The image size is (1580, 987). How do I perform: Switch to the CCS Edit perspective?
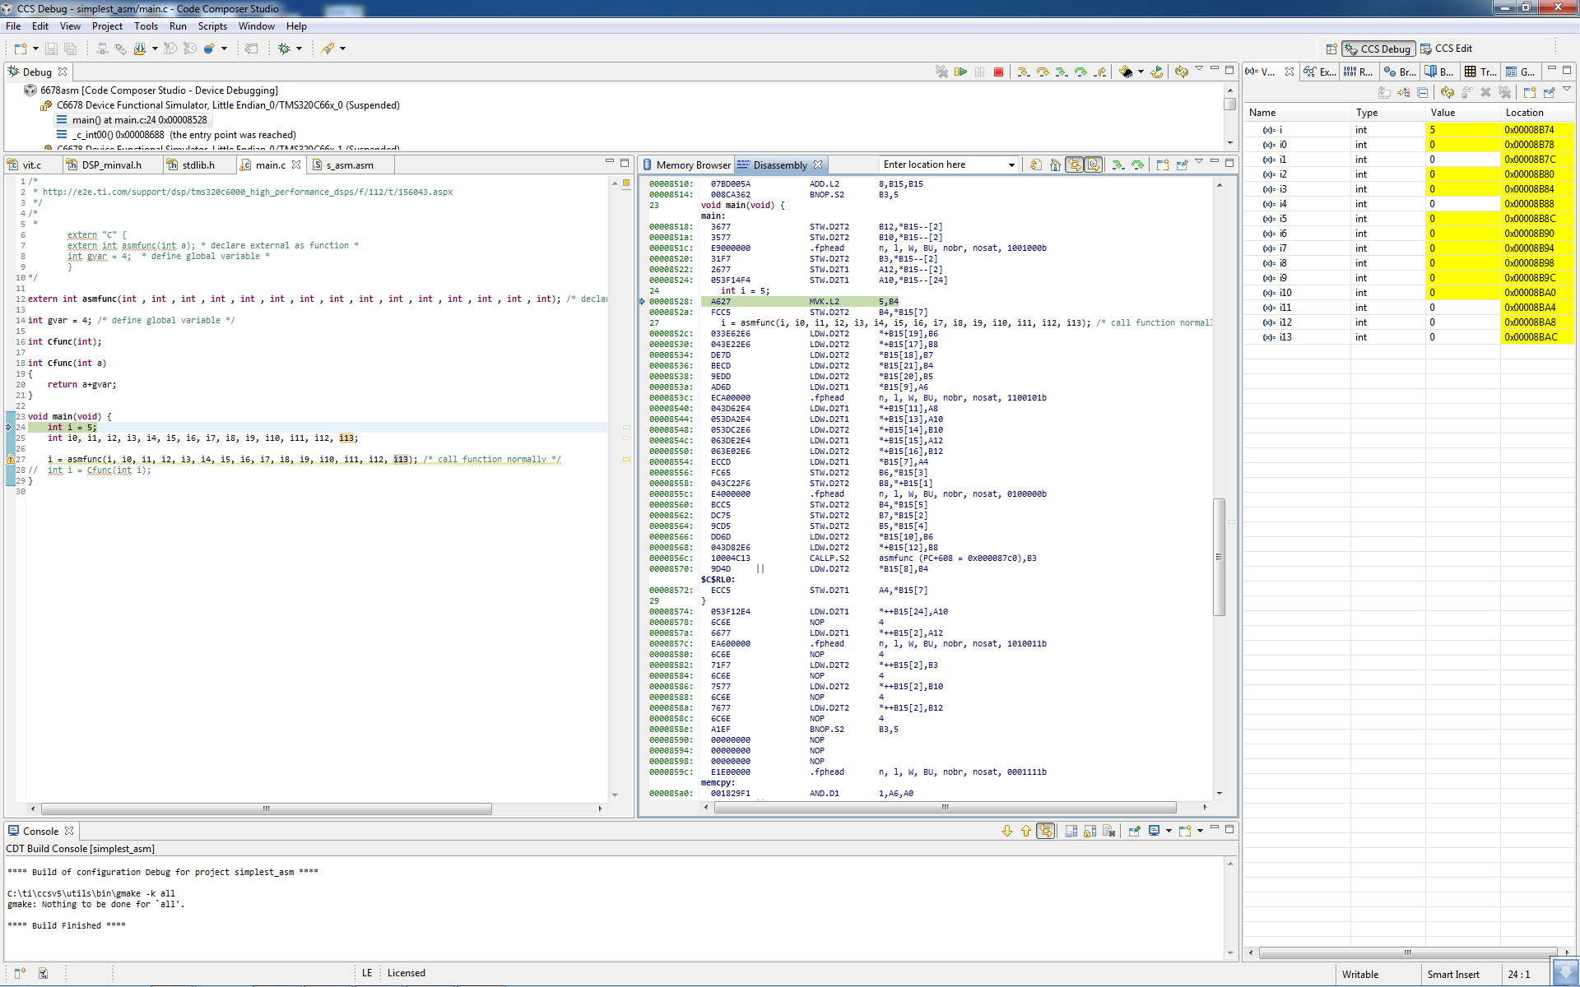click(1452, 48)
